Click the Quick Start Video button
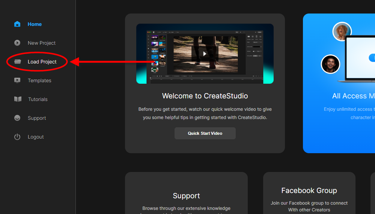The image size is (375, 214). (x=205, y=133)
